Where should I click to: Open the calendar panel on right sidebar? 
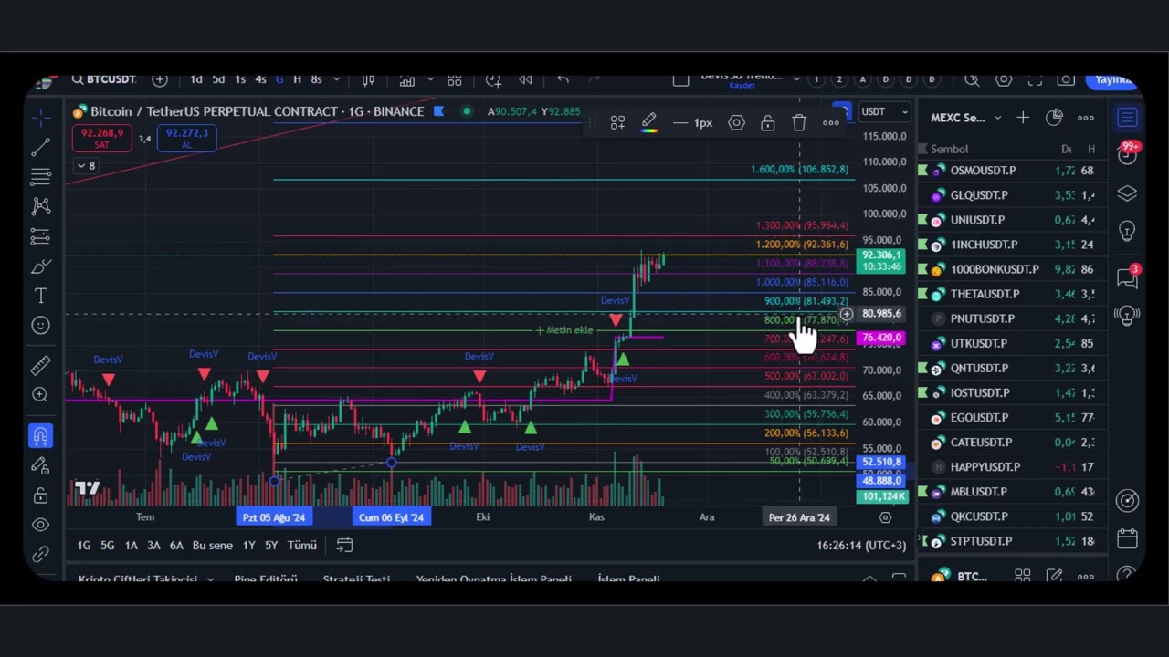(1127, 538)
